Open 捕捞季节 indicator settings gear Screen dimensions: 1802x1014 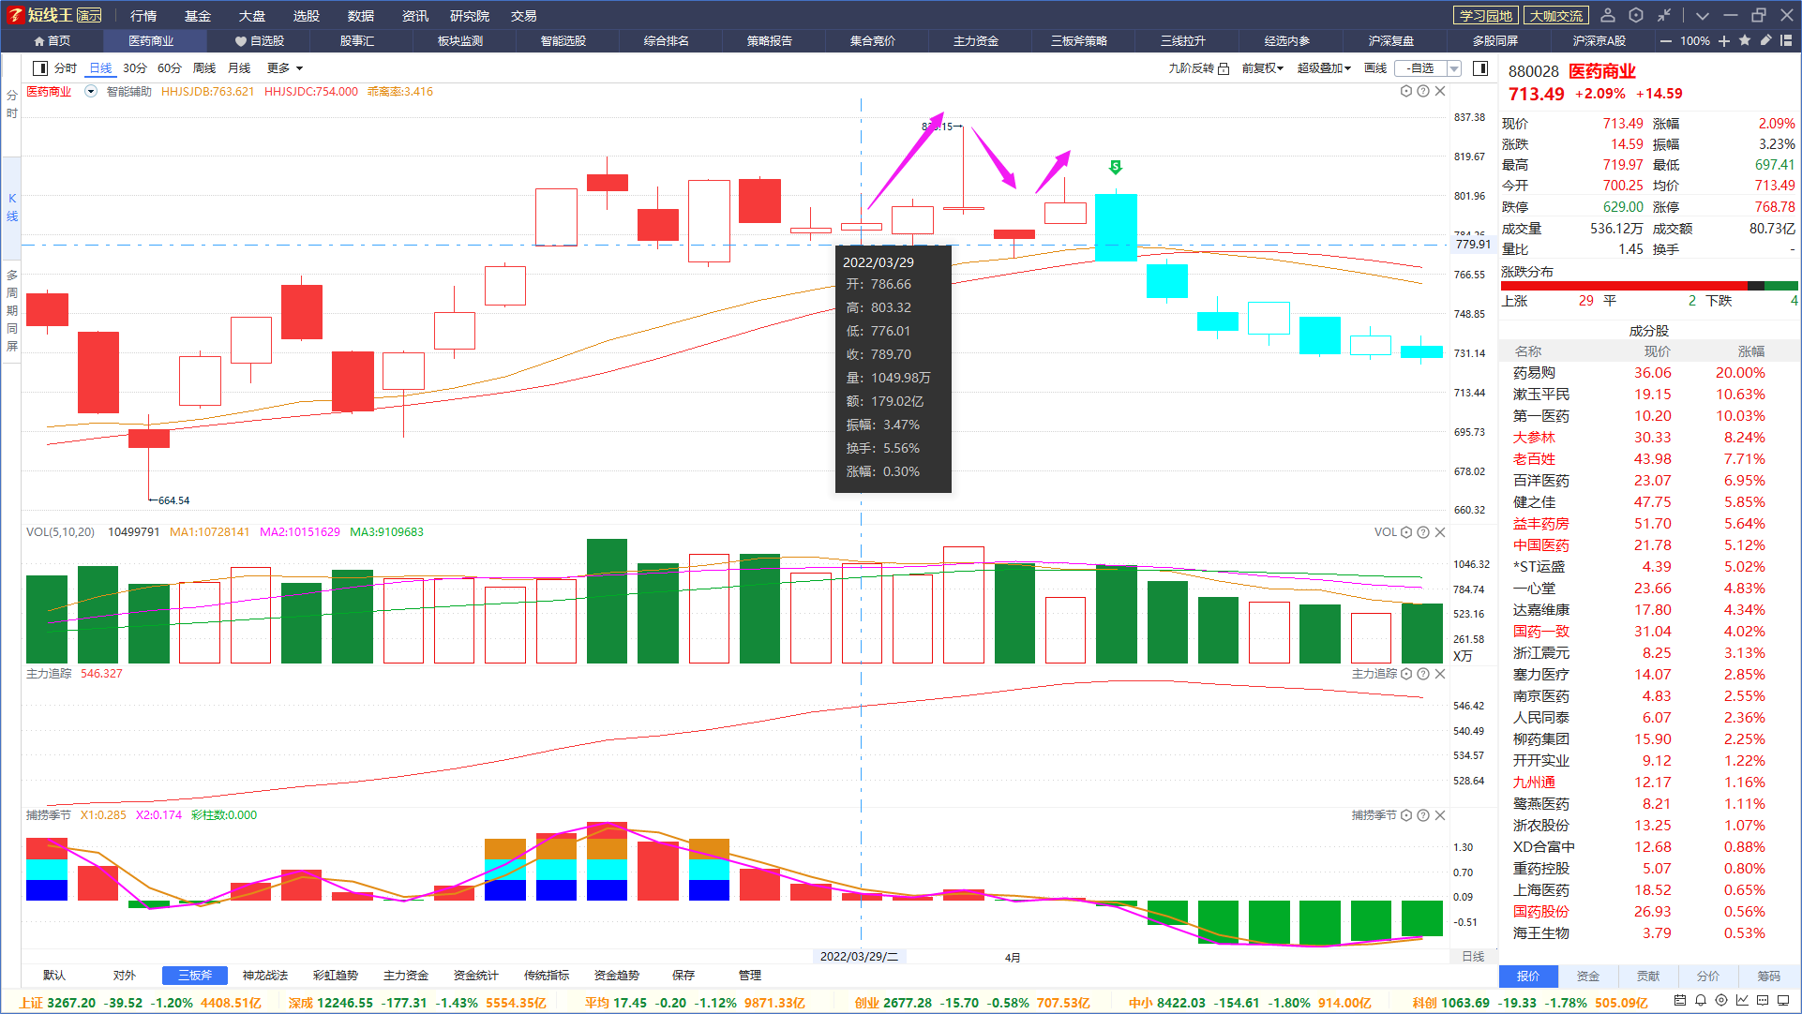[1406, 815]
